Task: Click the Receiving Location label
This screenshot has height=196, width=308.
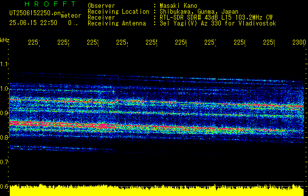Action: tap(118, 12)
